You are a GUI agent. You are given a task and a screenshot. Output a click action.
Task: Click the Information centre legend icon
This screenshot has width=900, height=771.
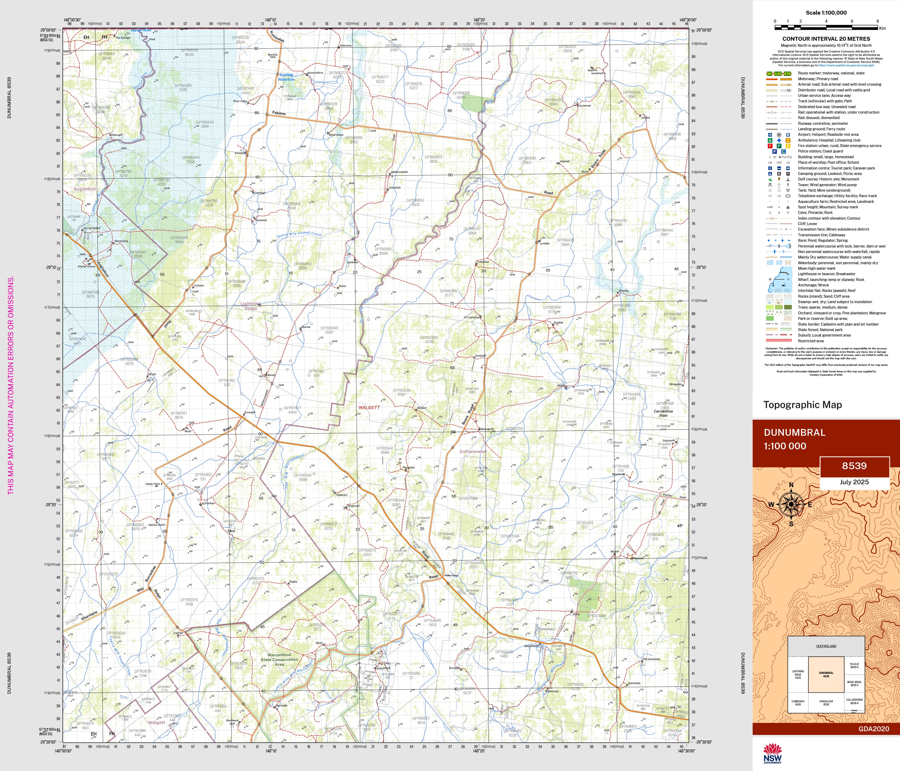[770, 168]
